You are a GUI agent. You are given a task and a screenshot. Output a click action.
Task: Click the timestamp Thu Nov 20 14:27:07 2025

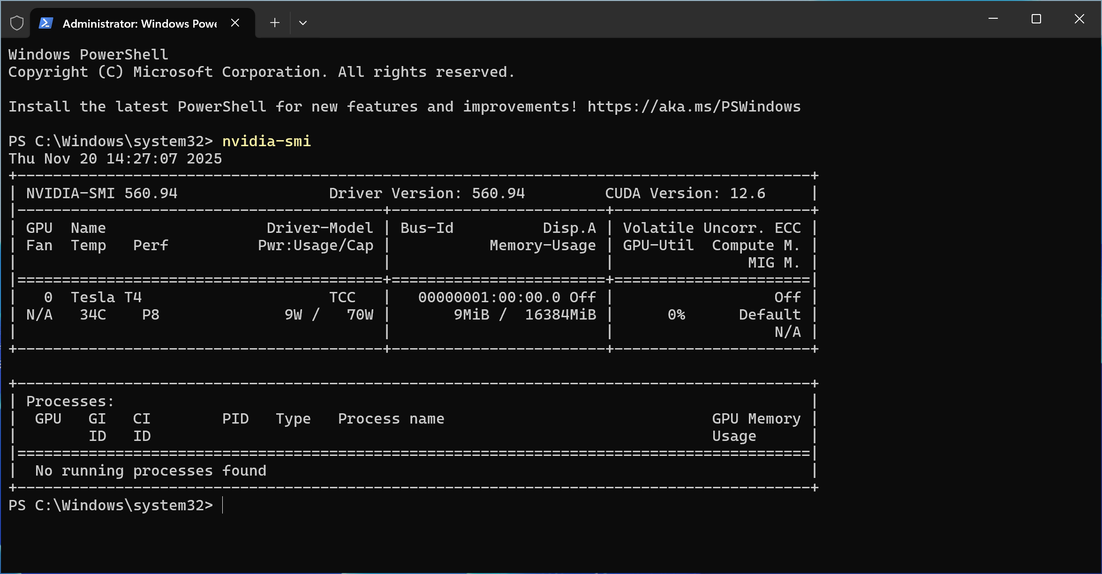point(115,159)
